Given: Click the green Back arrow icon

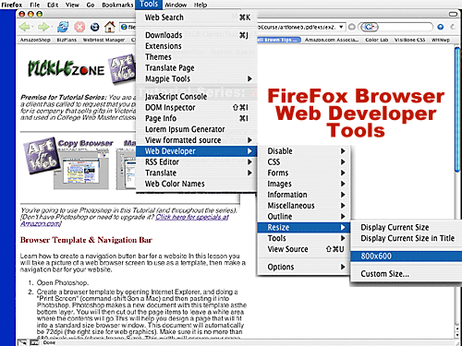Looking at the screenshot, I should coord(25,27).
